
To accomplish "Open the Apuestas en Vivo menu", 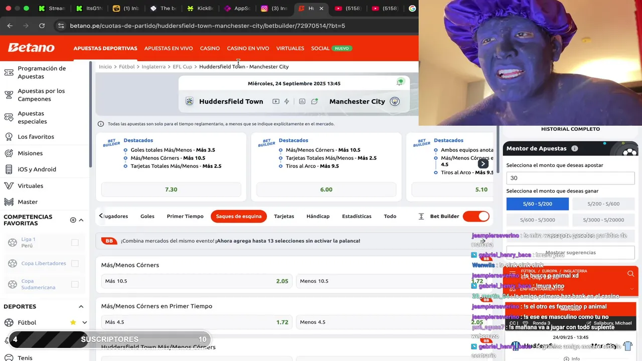I will pos(169,49).
